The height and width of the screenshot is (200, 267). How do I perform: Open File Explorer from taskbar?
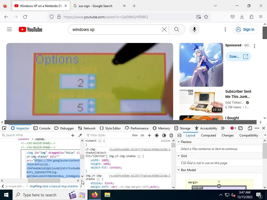107,195
